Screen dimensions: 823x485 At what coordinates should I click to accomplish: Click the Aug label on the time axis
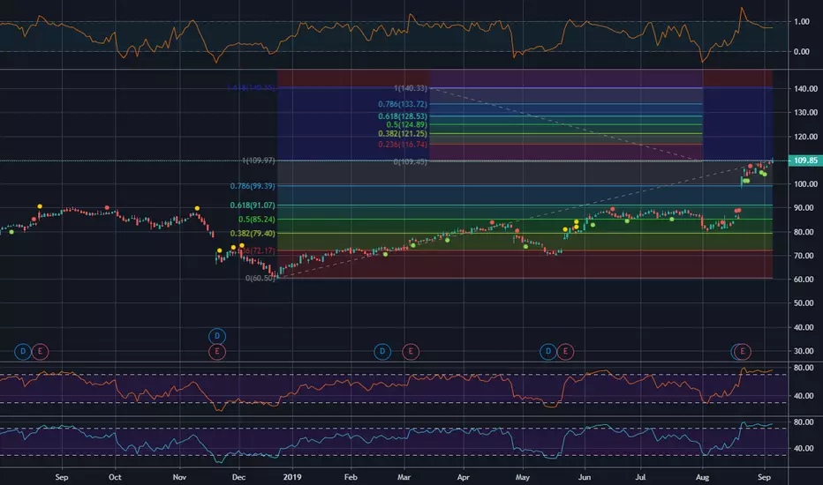click(x=702, y=477)
